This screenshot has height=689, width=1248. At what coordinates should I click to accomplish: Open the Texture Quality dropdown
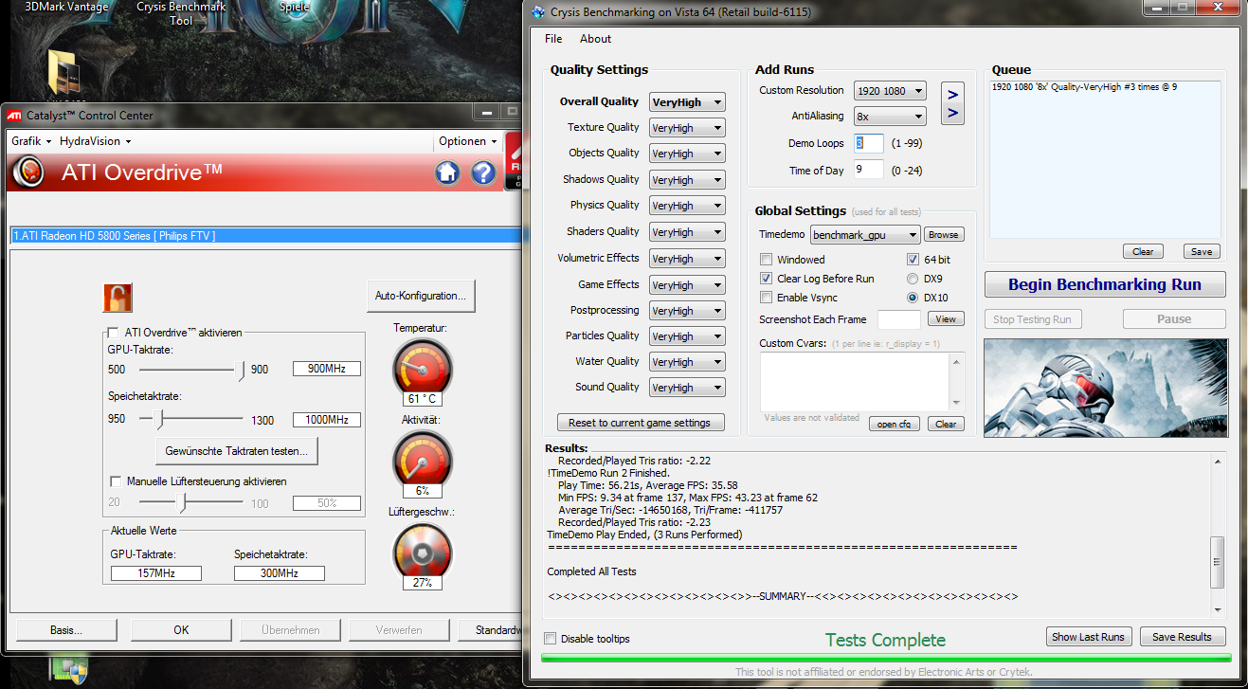pyautogui.click(x=687, y=128)
